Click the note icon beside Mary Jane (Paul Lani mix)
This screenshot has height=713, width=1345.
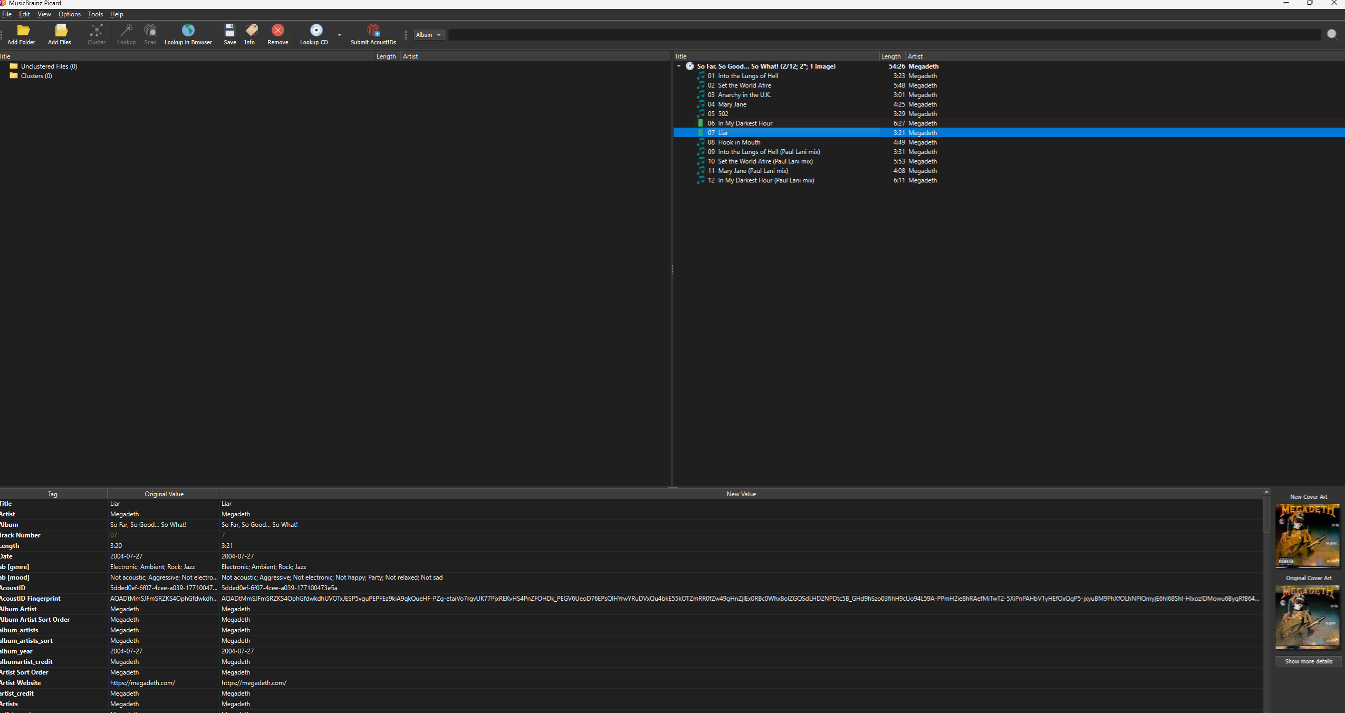700,171
